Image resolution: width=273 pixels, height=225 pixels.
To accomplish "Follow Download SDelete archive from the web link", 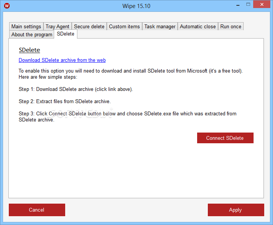I will tap(62, 60).
